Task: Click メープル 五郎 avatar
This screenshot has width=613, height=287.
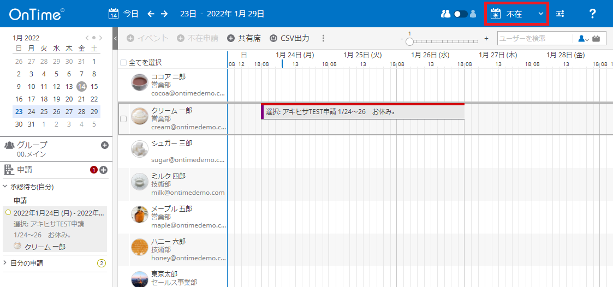Action: [140, 214]
